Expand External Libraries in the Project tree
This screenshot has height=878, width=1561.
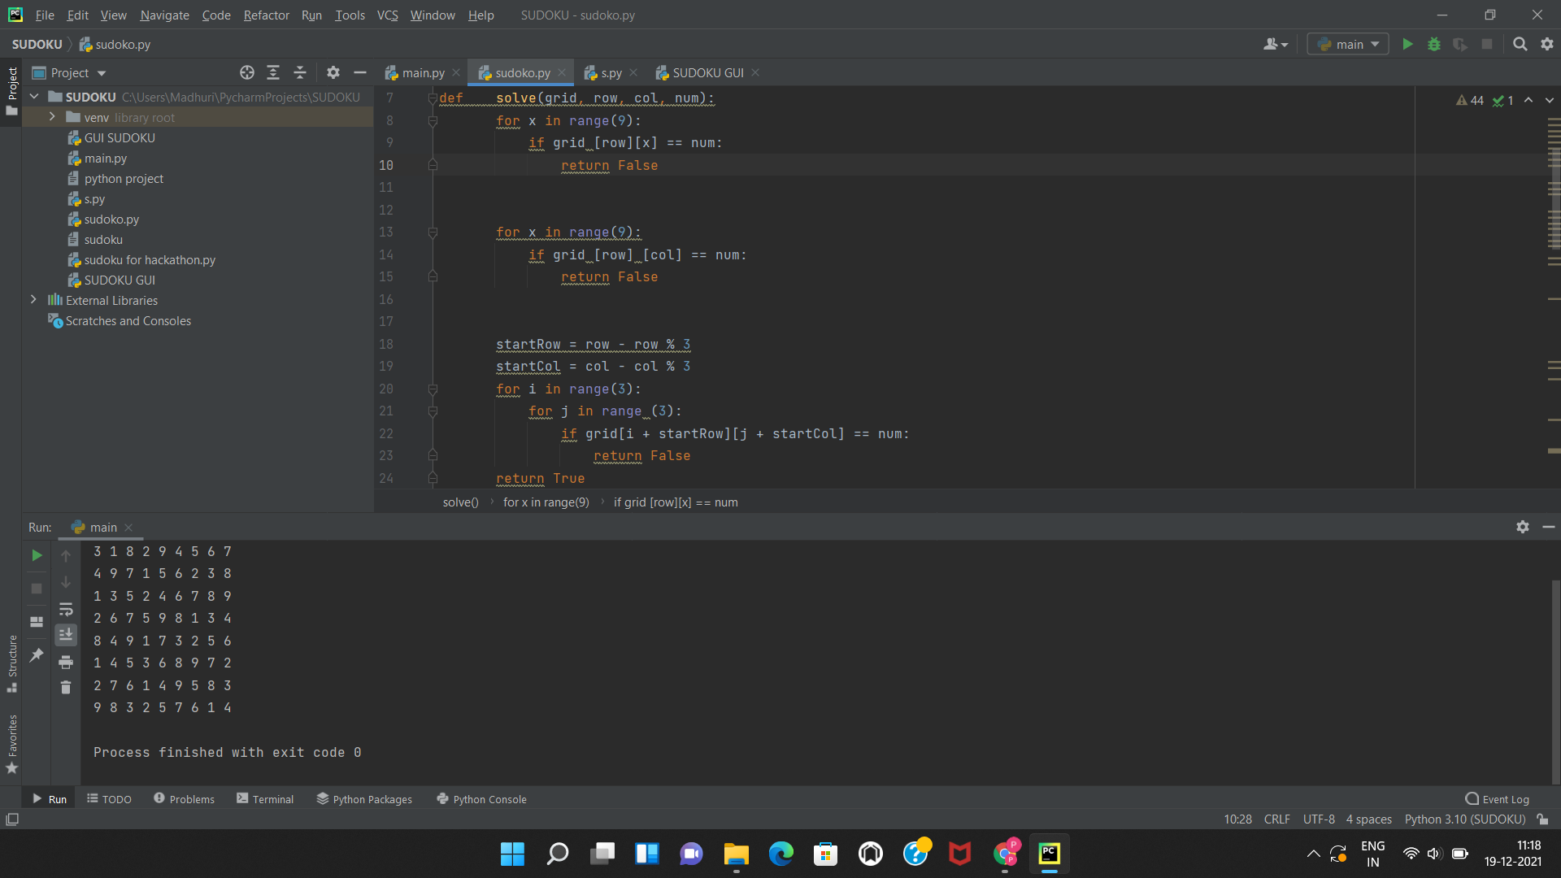(33, 300)
